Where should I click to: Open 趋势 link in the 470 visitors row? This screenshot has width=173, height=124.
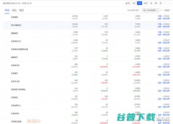coord(160,75)
